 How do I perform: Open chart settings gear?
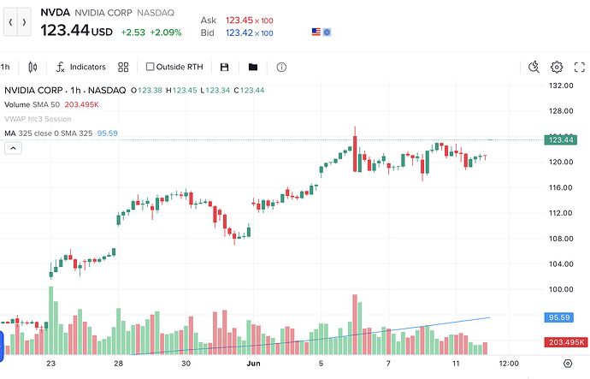557,67
